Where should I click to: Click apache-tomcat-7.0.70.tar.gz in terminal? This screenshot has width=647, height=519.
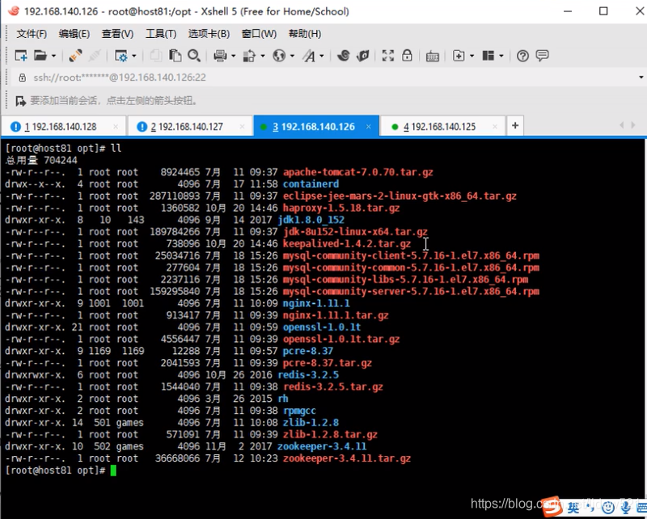coord(357,172)
